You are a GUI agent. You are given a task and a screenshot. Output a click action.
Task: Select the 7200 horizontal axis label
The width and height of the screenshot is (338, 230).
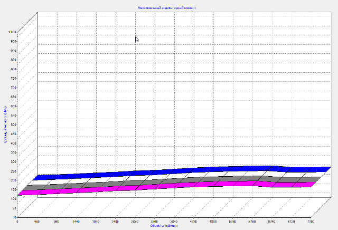click(311, 222)
